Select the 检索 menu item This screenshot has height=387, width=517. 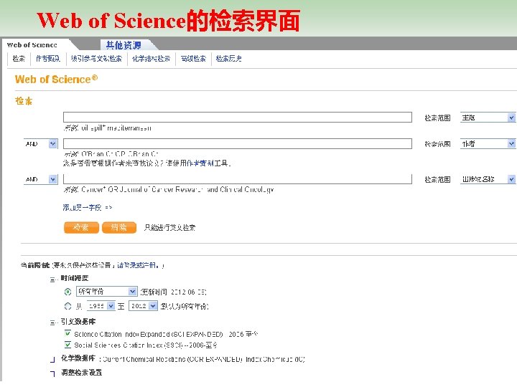19,59
